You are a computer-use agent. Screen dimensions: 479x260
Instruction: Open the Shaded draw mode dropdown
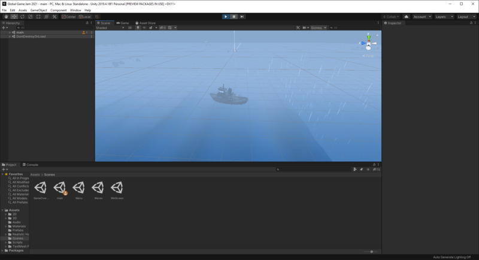[x=110, y=28]
